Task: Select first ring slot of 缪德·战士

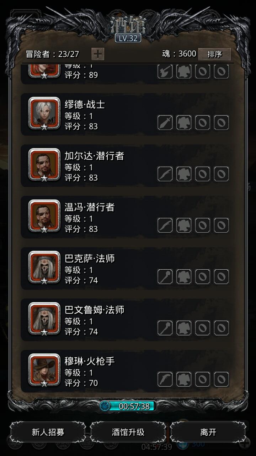Action: point(203,123)
